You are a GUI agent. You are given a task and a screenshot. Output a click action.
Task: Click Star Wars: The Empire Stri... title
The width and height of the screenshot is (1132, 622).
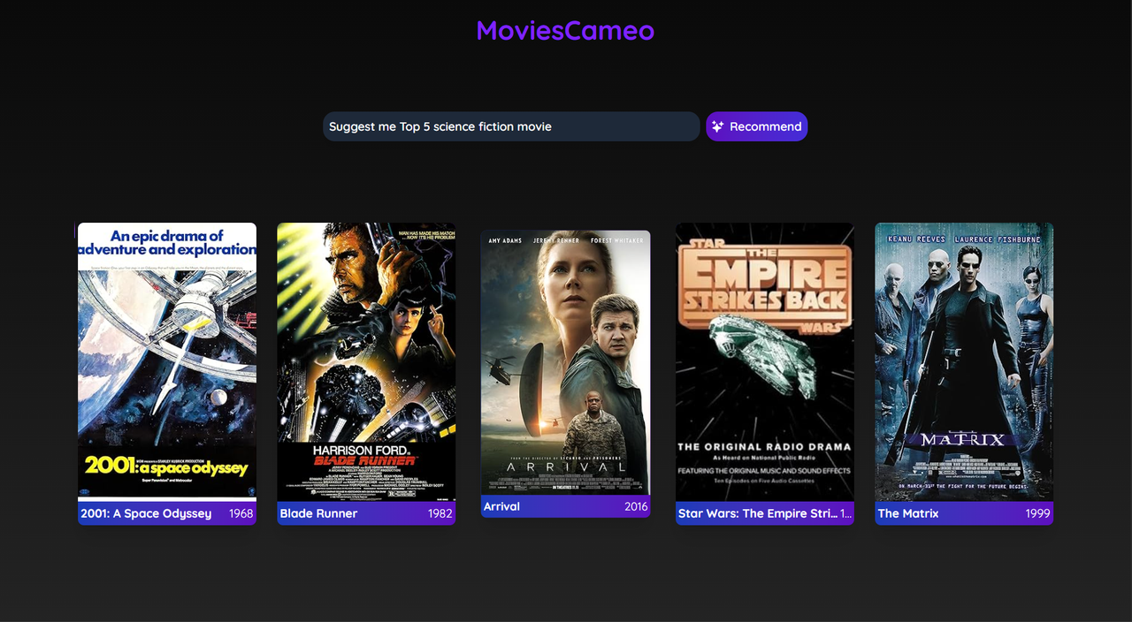tap(757, 513)
